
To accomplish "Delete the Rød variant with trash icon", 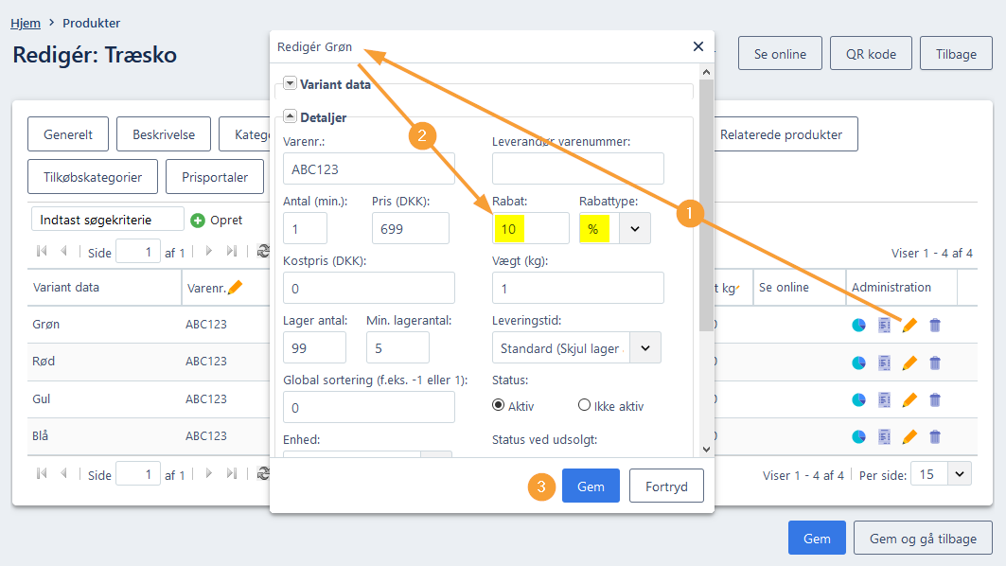I will click(935, 363).
